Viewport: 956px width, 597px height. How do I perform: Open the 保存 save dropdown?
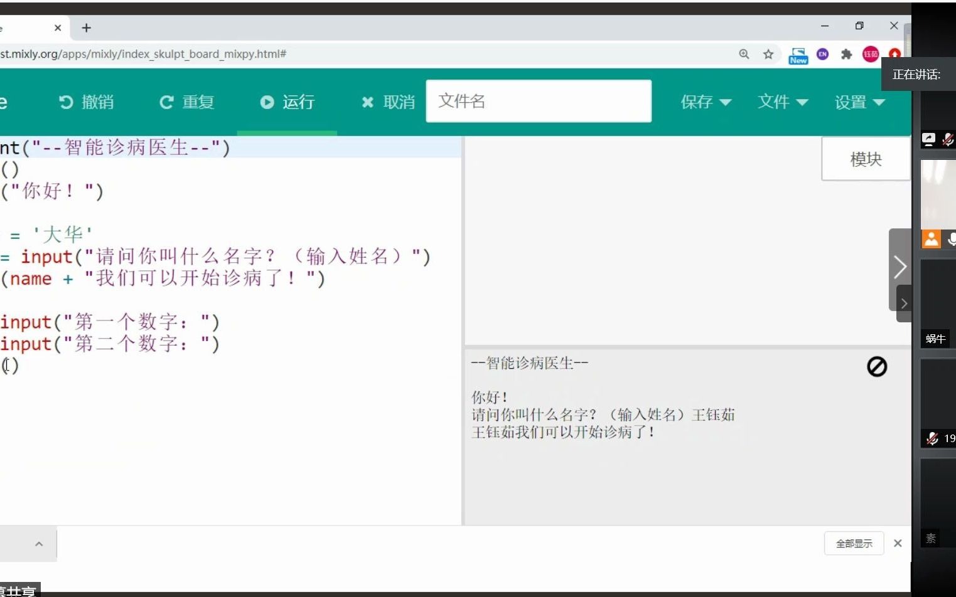tap(706, 102)
